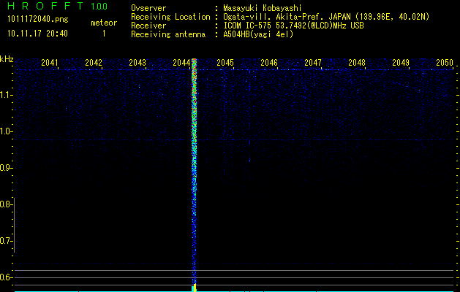Click the 2047 time axis label
Viewport: 460px width, 292px height.
(x=313, y=63)
